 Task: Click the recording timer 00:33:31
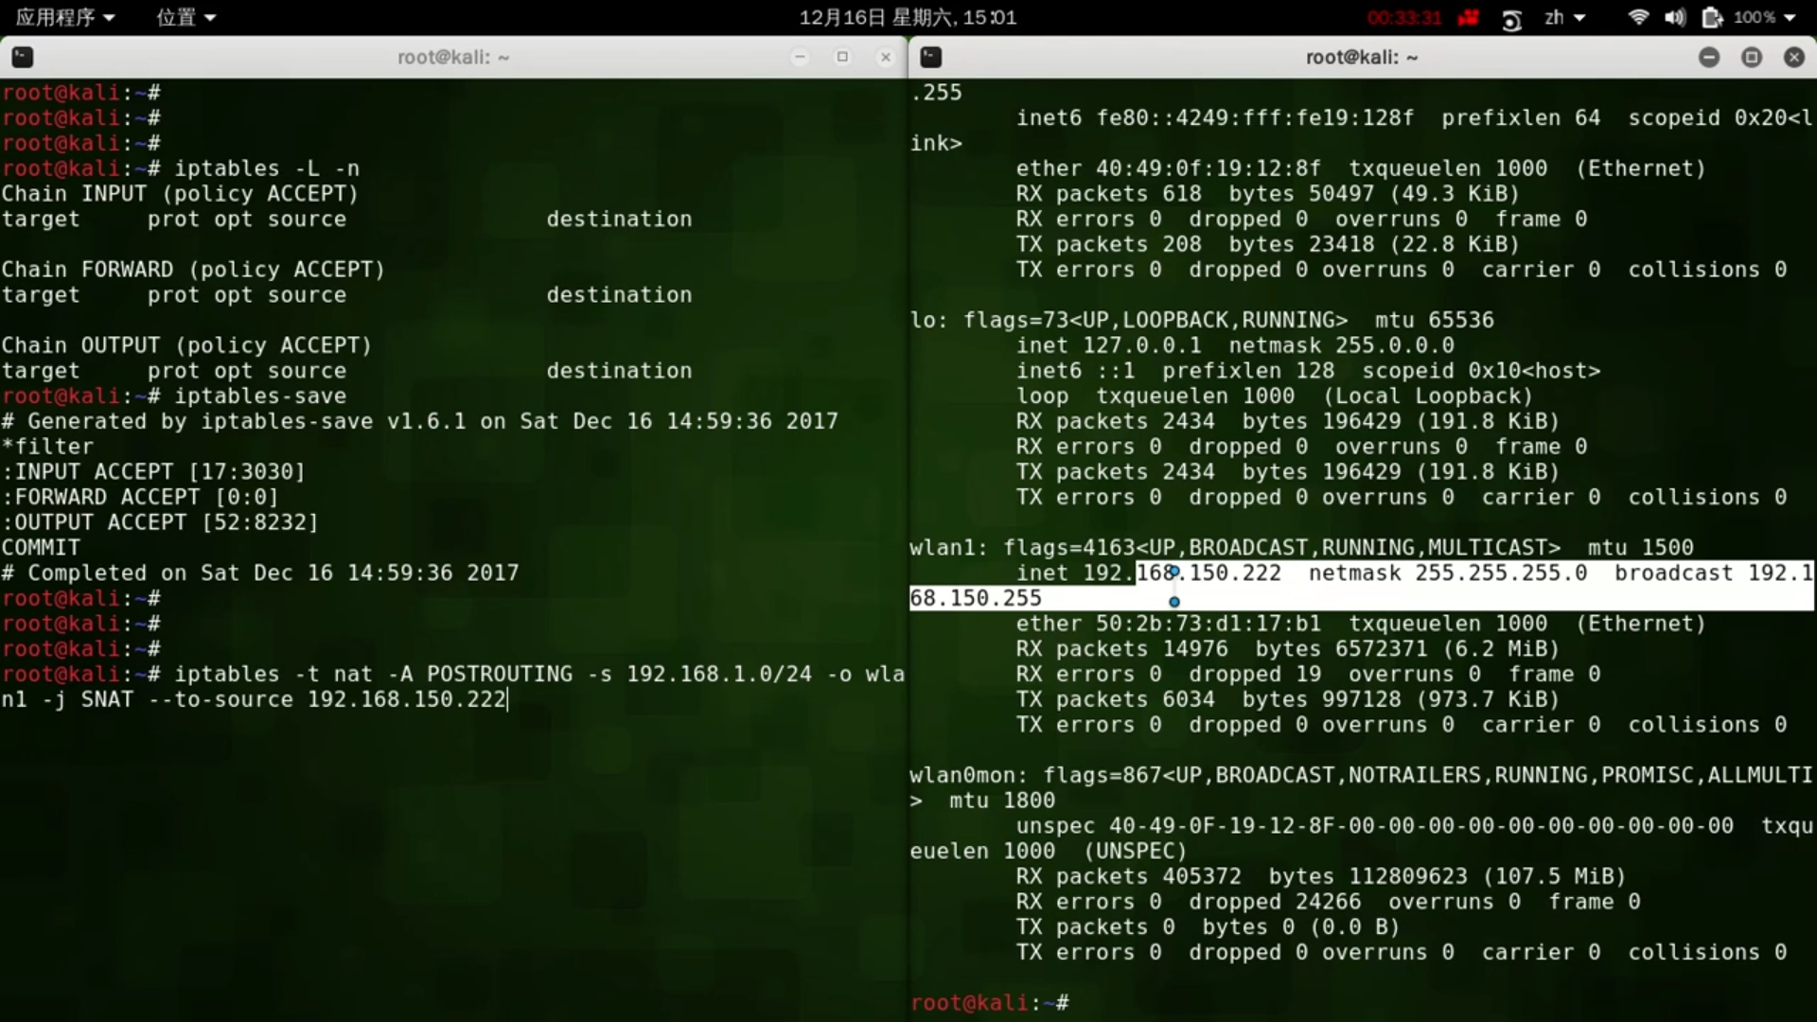[x=1404, y=17]
